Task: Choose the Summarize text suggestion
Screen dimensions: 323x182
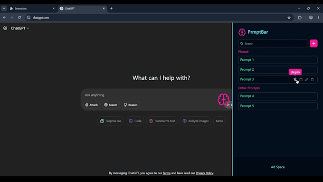Action: [162, 121]
